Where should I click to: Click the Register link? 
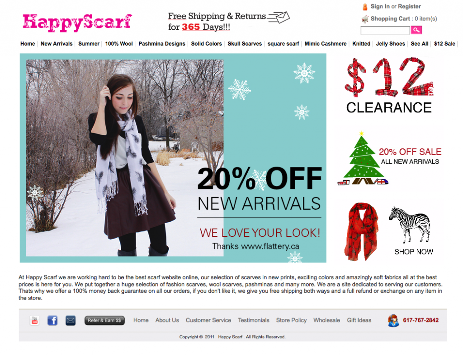tap(409, 6)
